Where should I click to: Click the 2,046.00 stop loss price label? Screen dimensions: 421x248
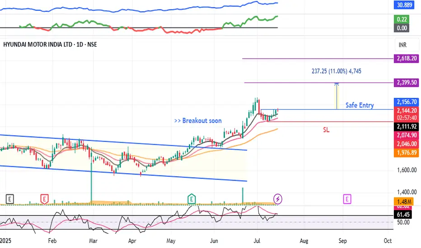pos(407,144)
